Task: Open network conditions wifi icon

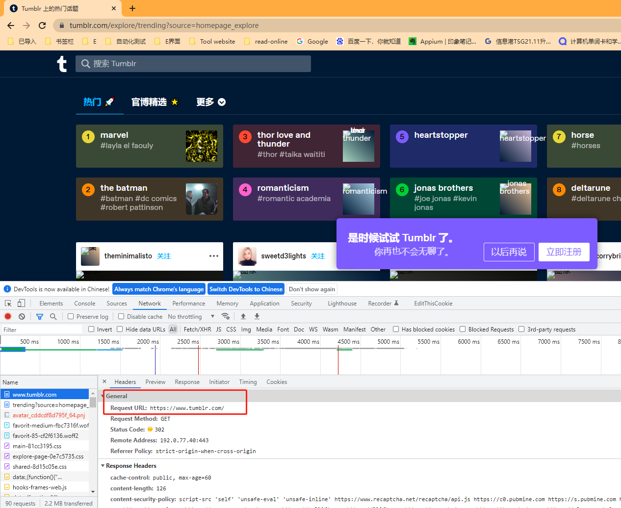Action: pyautogui.click(x=226, y=316)
